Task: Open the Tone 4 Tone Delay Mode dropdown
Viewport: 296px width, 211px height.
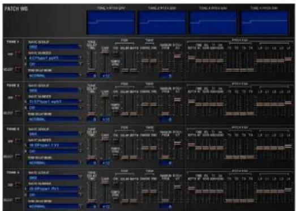Action: (x=54, y=206)
